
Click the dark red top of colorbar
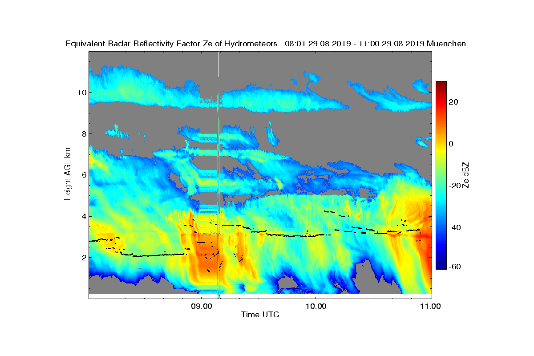441,85
